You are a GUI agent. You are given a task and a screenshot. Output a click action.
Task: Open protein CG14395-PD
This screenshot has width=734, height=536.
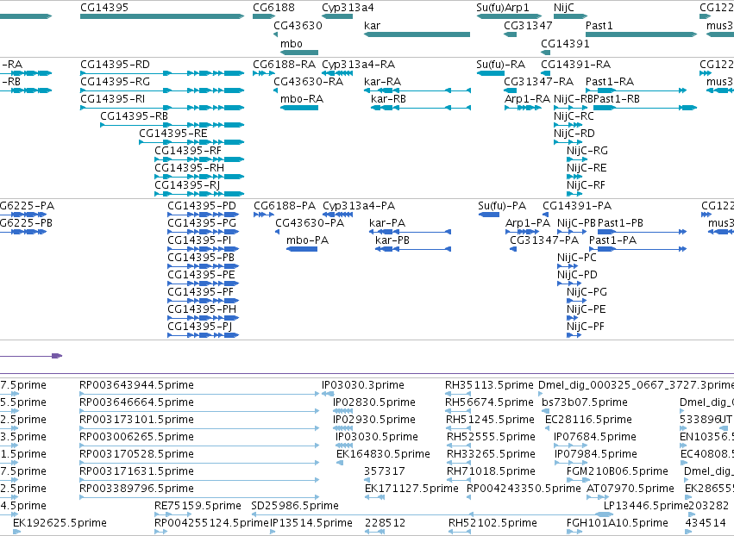pyautogui.click(x=202, y=206)
